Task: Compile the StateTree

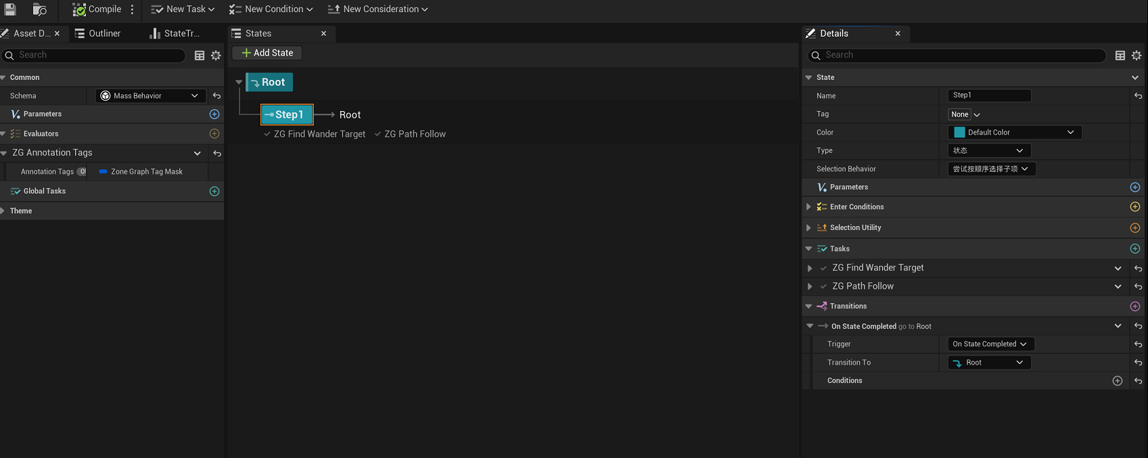Action: (97, 9)
